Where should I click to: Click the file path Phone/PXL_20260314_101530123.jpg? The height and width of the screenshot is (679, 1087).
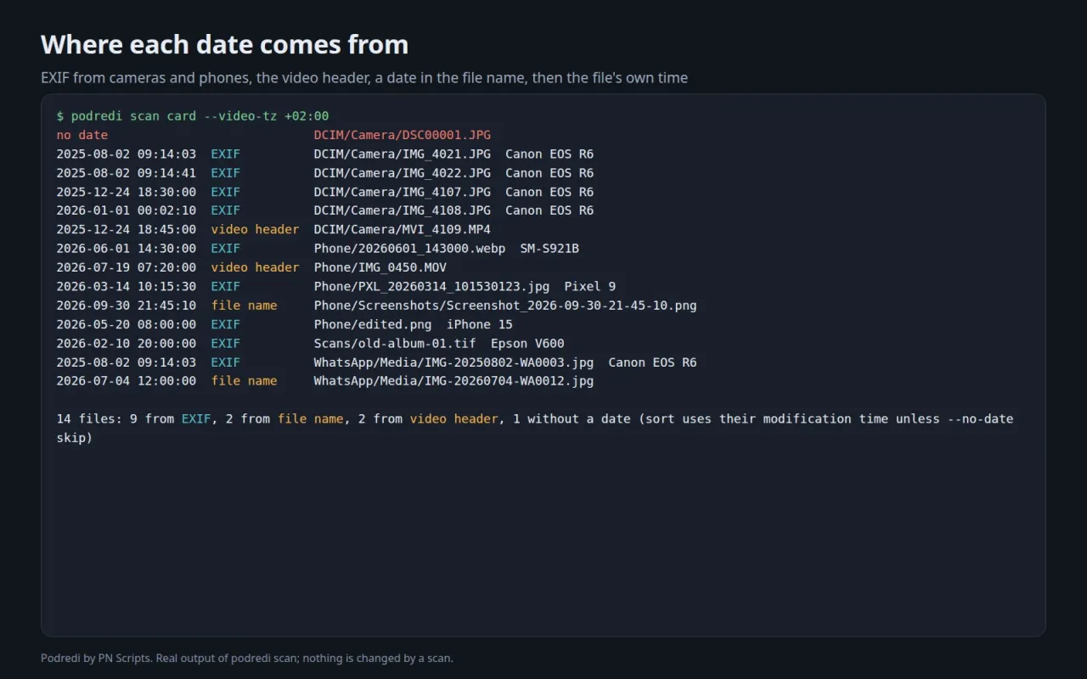click(431, 286)
